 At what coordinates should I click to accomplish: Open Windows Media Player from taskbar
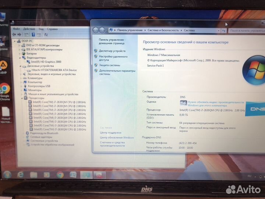click(x=47, y=175)
